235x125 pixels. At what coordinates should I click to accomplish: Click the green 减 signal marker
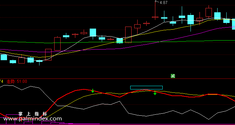point(173,76)
